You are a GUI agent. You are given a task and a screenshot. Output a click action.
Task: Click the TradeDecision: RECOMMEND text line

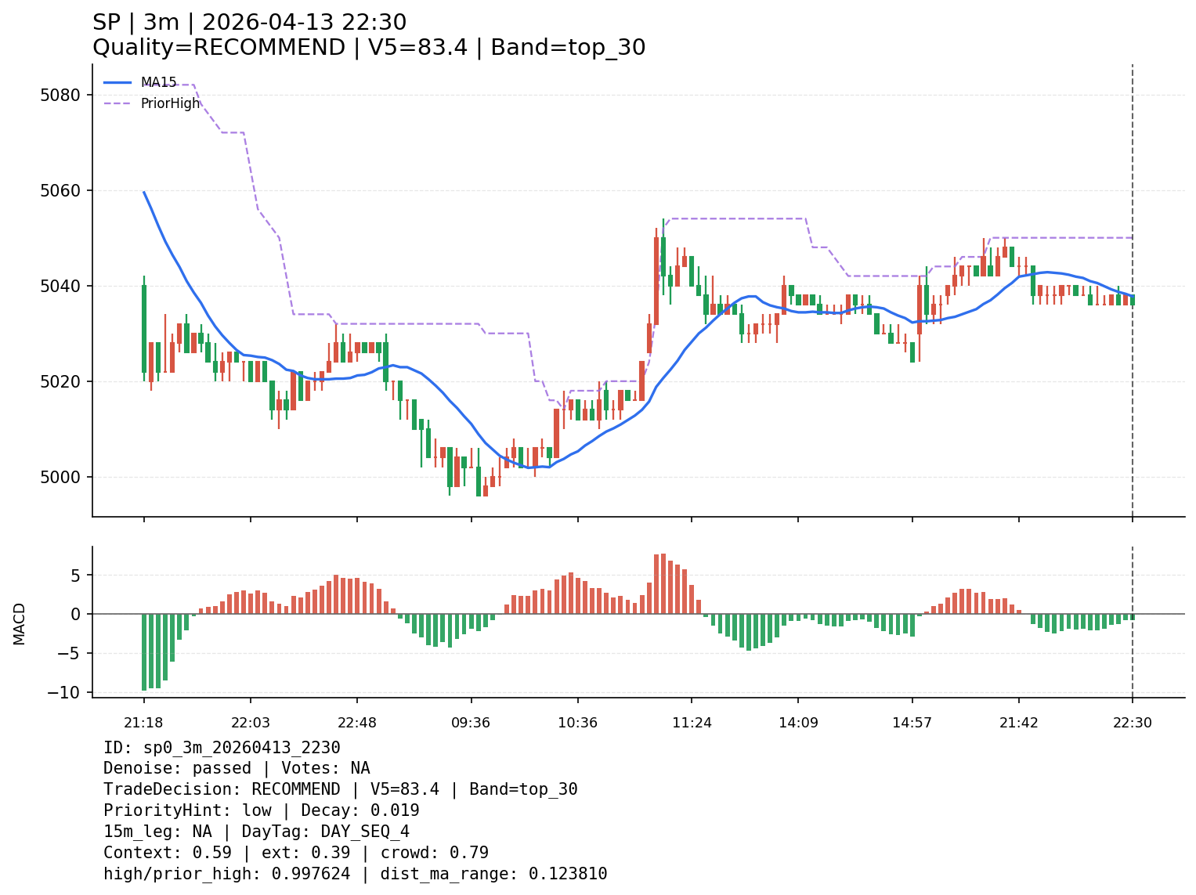[x=340, y=789]
